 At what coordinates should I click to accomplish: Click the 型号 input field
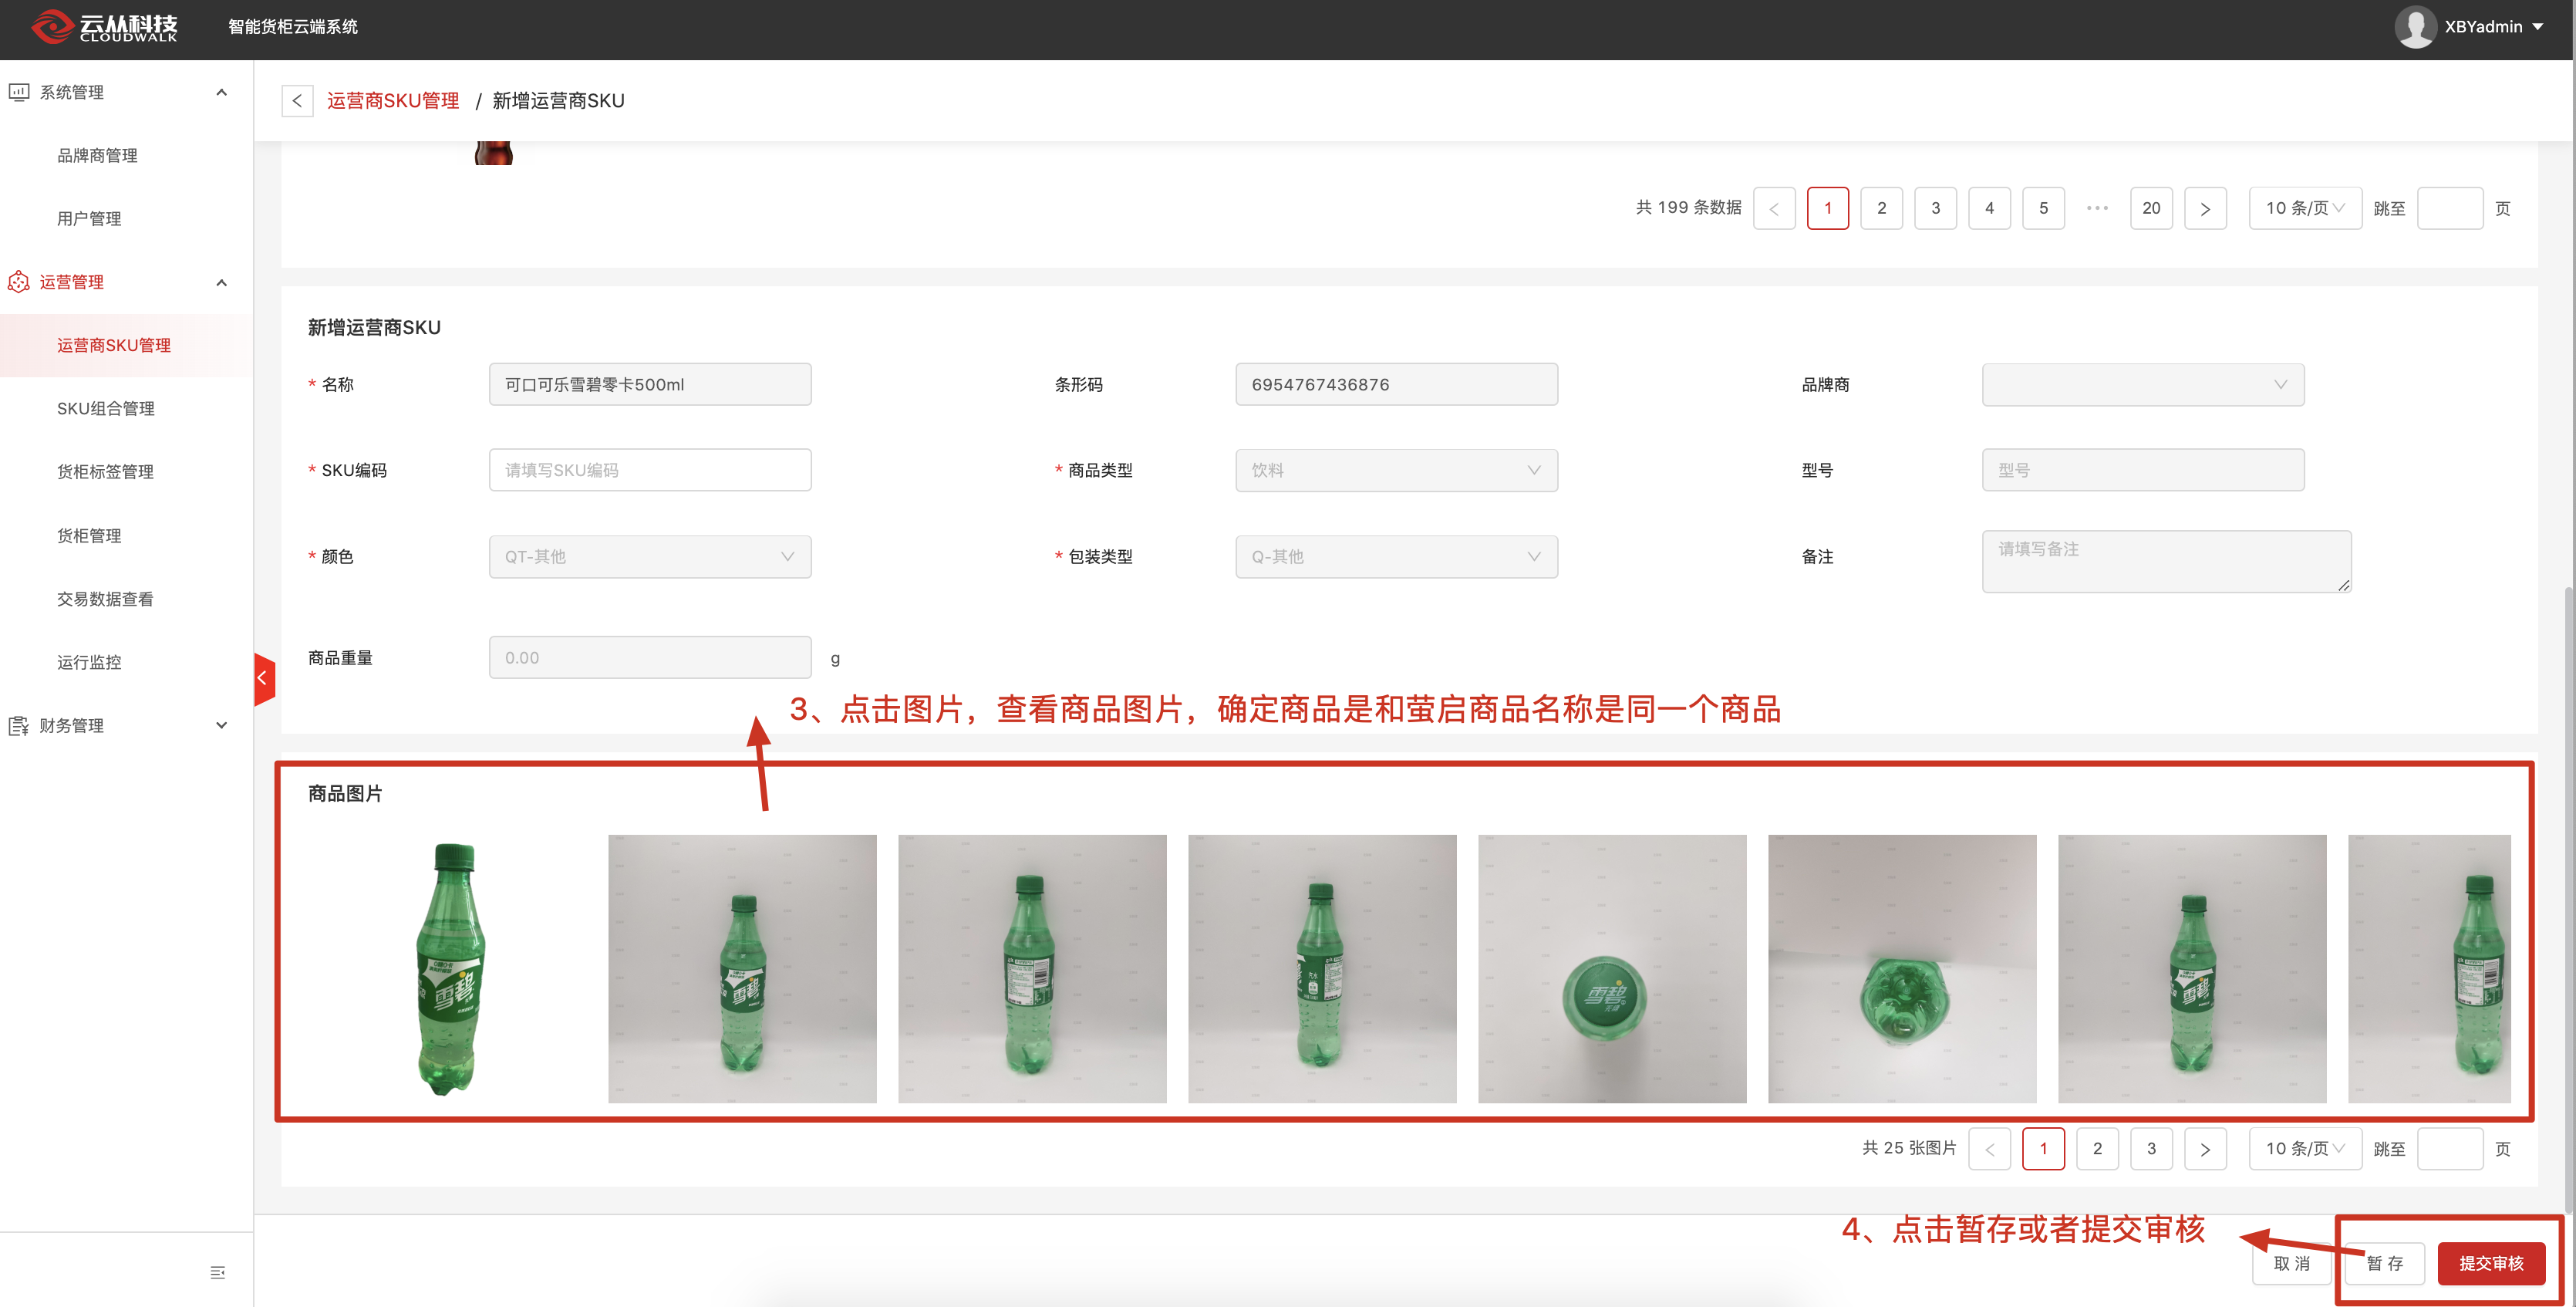(2143, 470)
